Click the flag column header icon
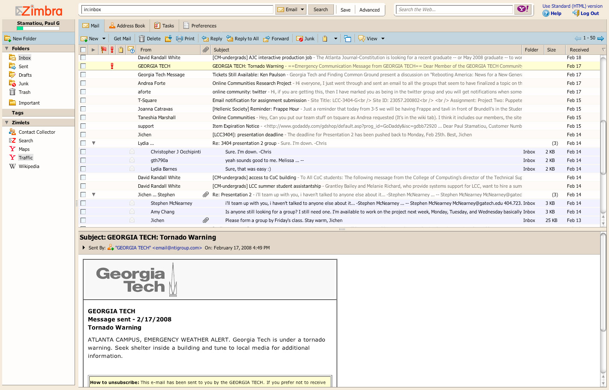609x390 pixels. click(x=103, y=50)
